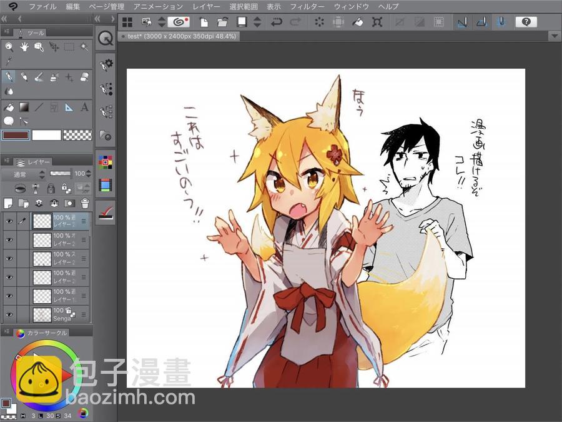Open the 編集 menu
Viewport: 562px width, 422px height.
tap(73, 6)
